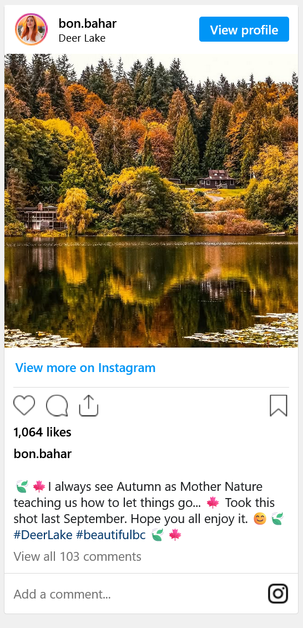Save the post with the bookmark icon
303x628 pixels.
[279, 405]
